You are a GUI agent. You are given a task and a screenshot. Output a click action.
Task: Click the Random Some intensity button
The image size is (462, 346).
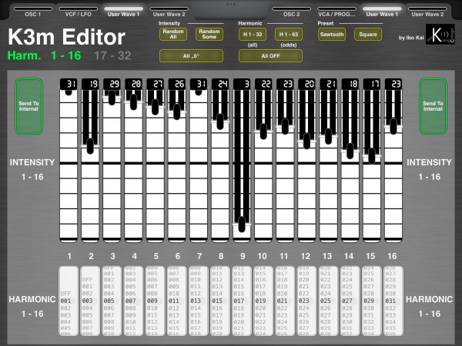pyautogui.click(x=209, y=34)
